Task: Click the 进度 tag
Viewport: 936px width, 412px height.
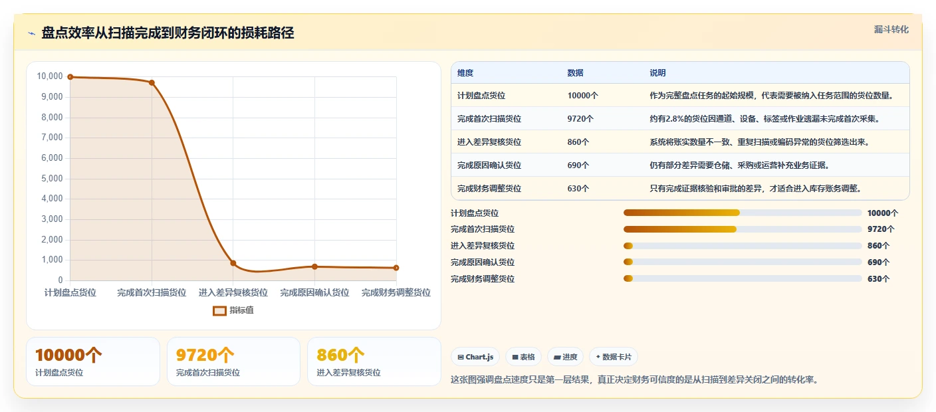Action: coord(565,357)
